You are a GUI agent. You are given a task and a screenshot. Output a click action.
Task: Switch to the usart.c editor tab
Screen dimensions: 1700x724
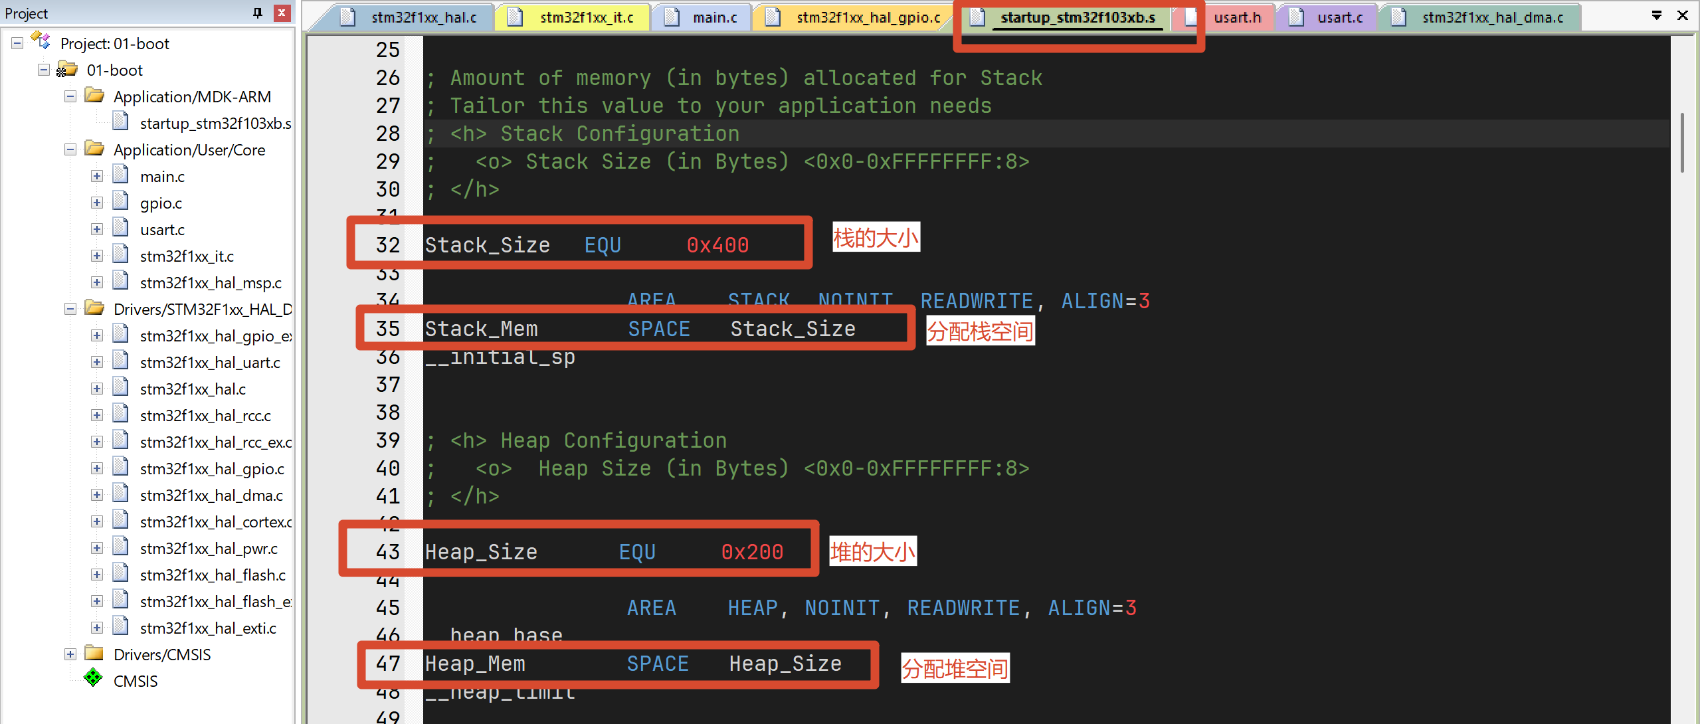1340,18
